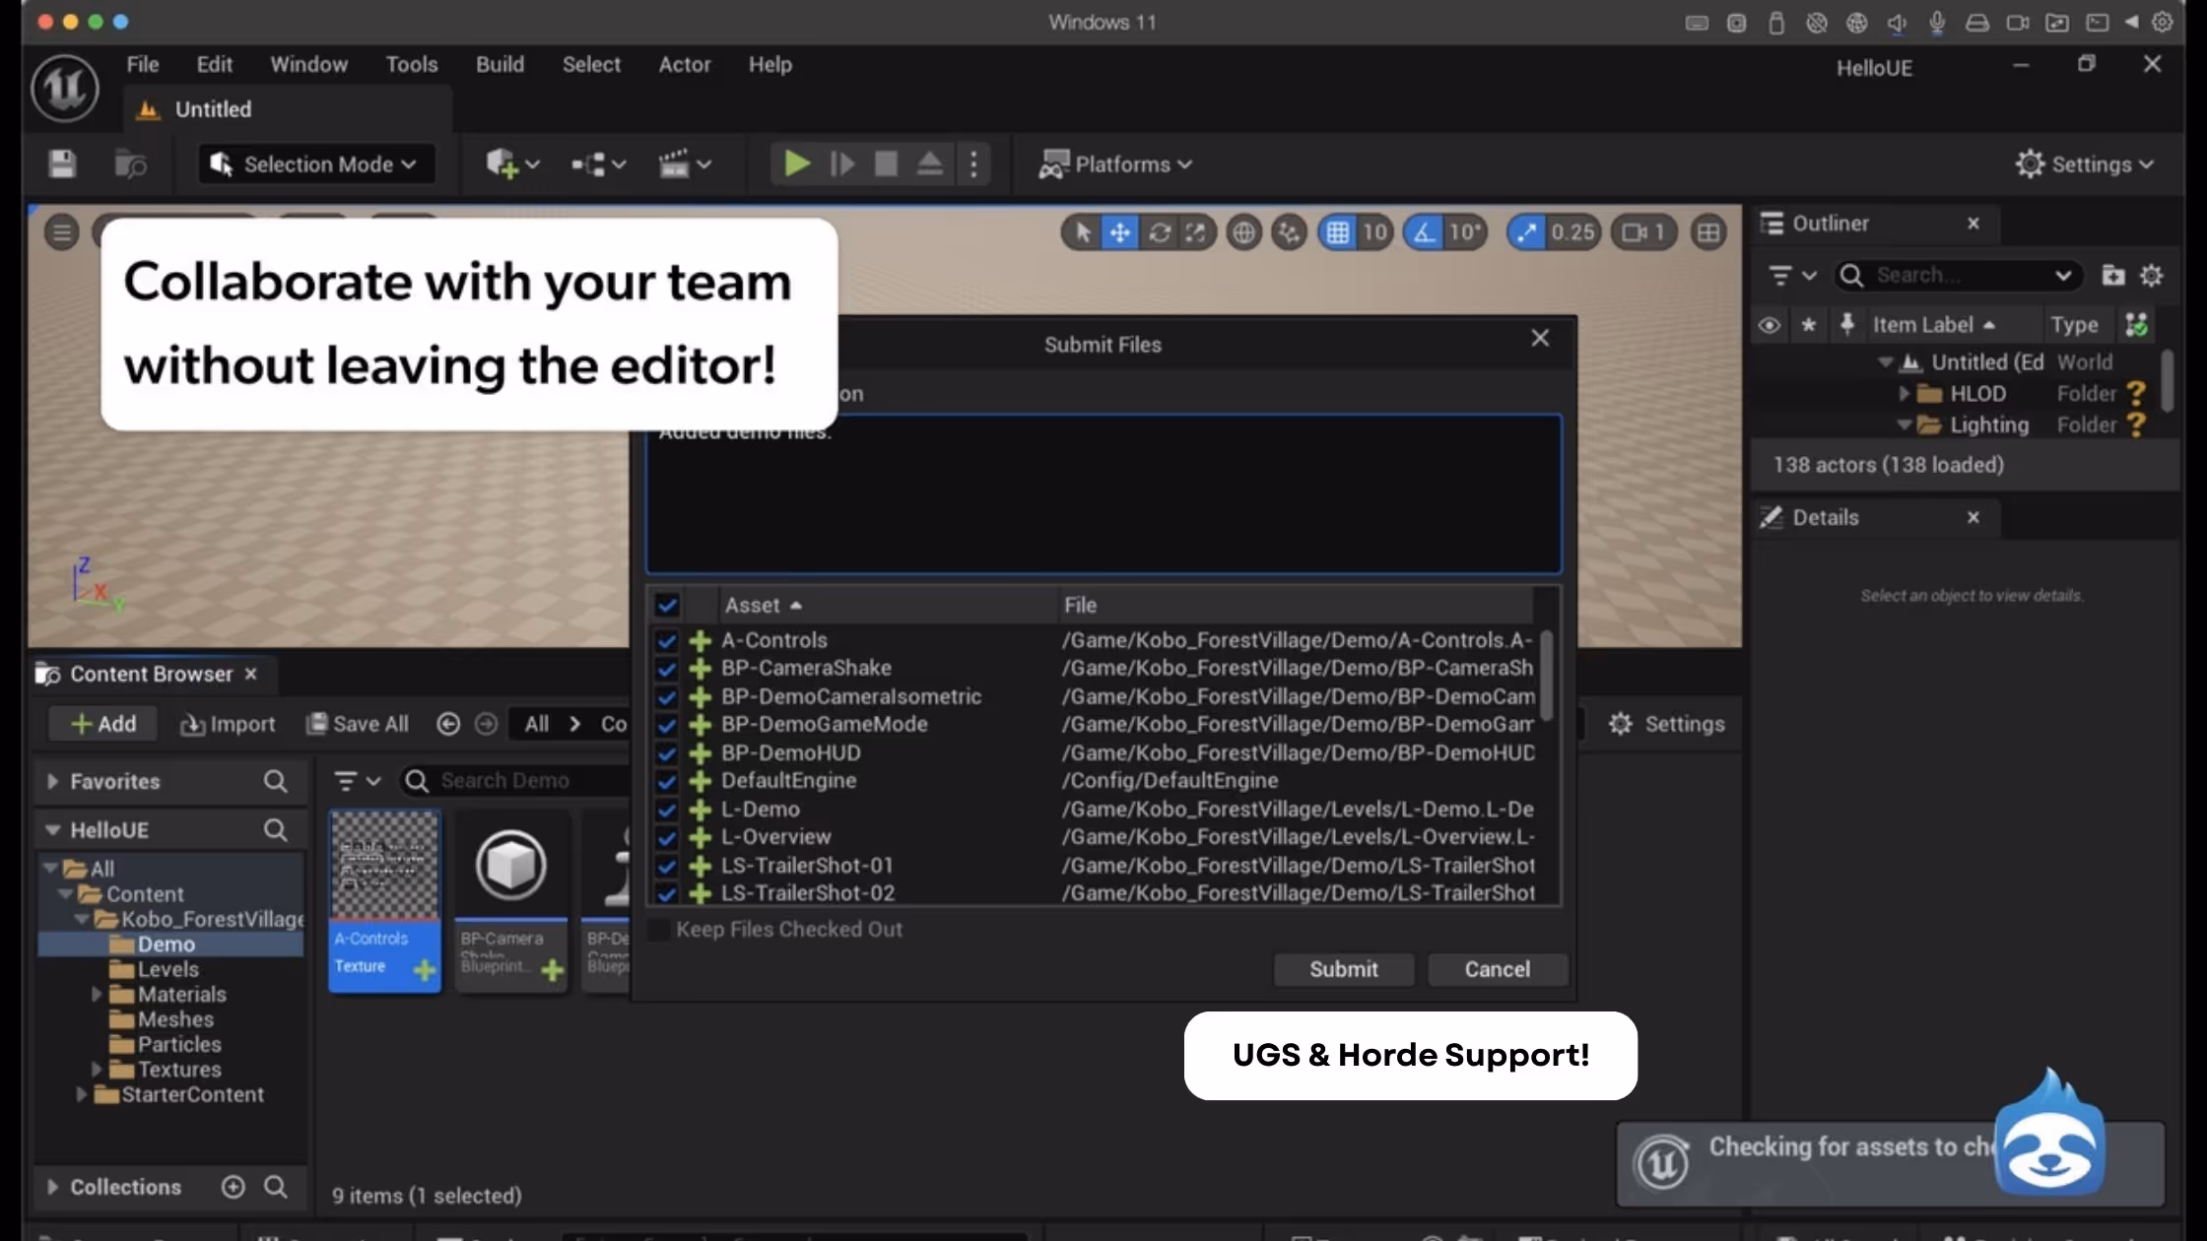Create new folder icon in Outliner
This screenshot has height=1241, width=2207.
2112,275
